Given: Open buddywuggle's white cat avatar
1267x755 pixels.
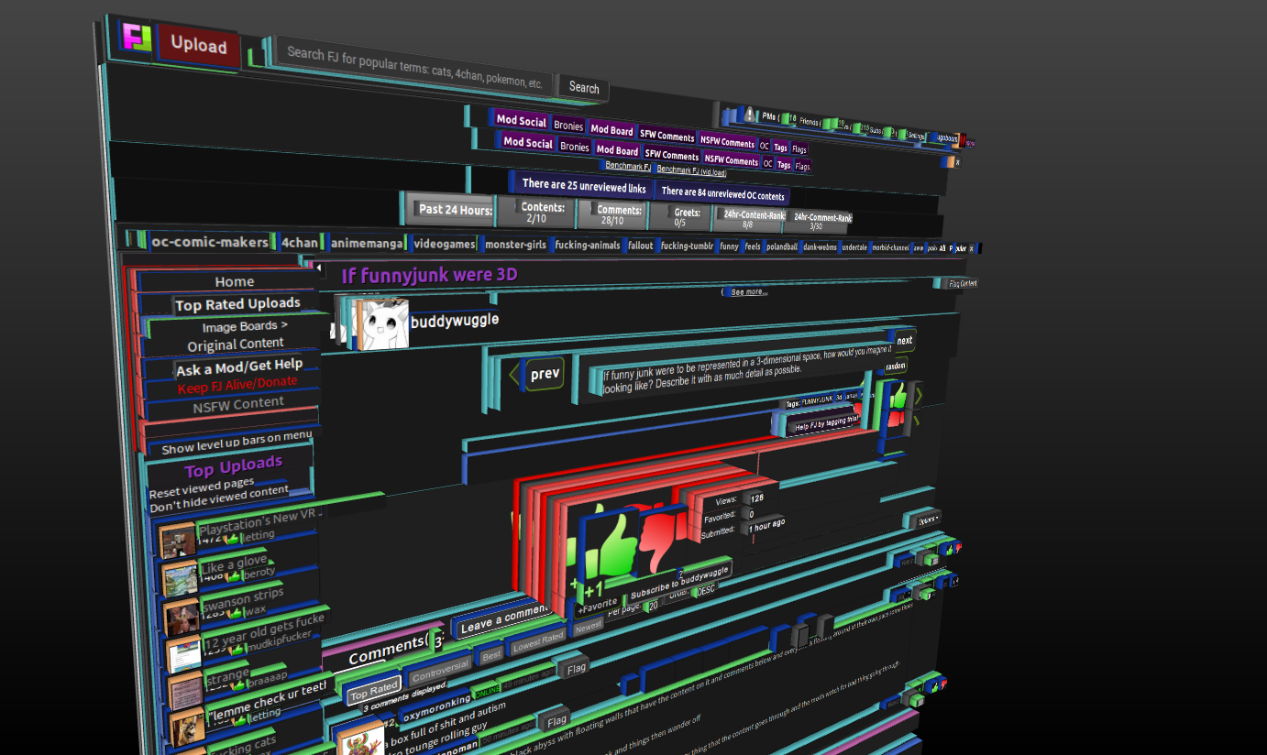Looking at the screenshot, I should coord(383,323).
